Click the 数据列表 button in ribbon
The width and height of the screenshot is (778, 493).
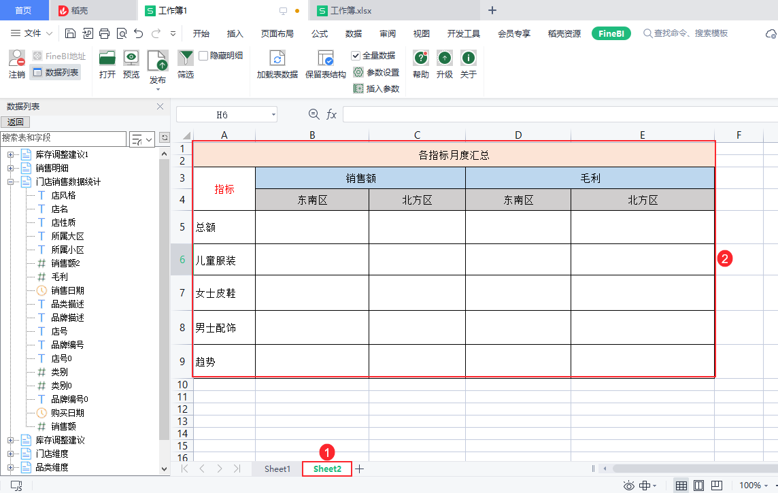coord(56,72)
